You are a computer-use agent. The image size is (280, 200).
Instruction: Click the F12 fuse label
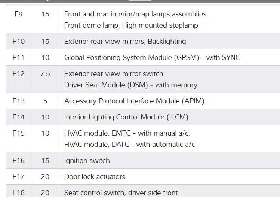[x=19, y=74]
